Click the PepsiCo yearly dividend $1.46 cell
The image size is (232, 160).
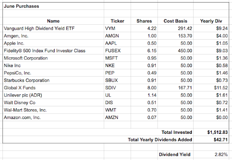(221, 73)
